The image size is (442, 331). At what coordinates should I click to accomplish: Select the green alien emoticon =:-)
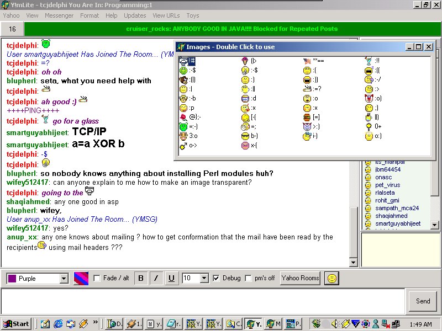188,127
